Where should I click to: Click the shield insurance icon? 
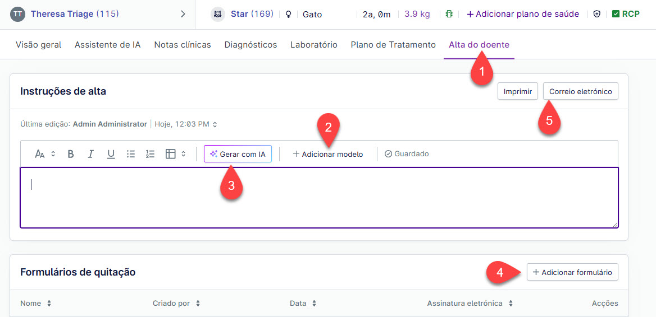point(597,14)
